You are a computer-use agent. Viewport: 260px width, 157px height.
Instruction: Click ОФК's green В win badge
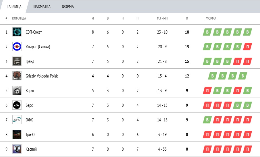(x=207, y=120)
